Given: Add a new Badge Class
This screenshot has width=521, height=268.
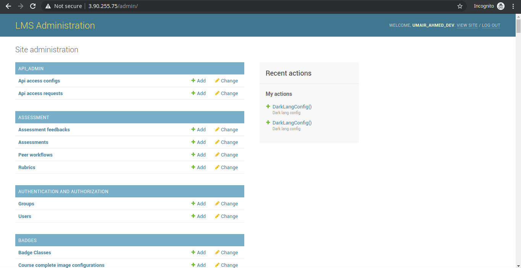Looking at the screenshot, I should [198, 252].
